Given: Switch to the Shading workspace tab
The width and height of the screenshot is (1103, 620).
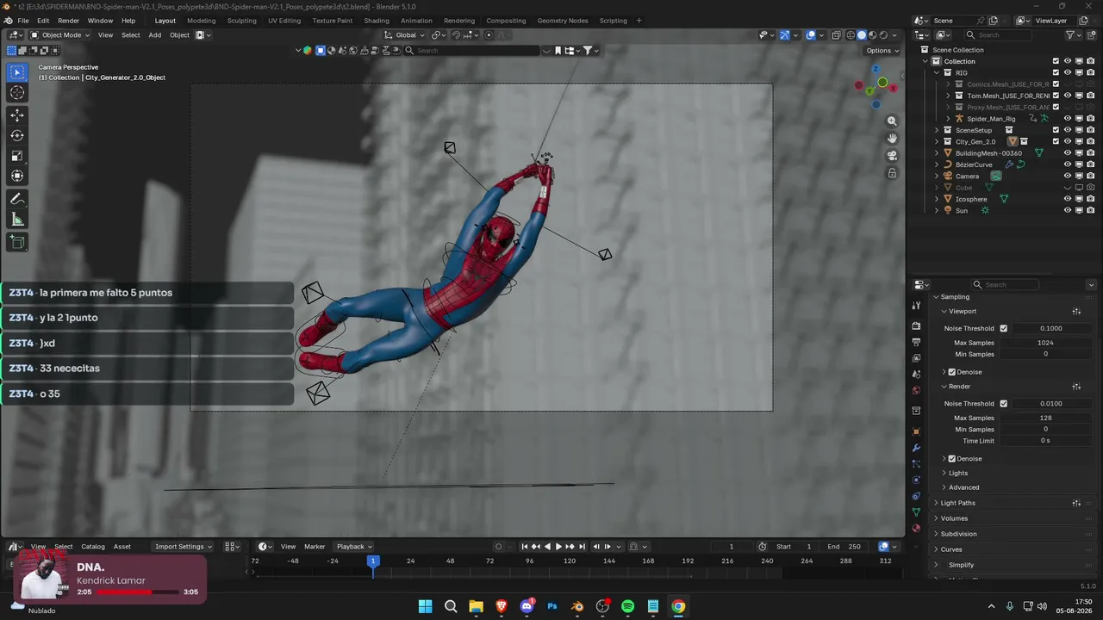Looking at the screenshot, I should tap(377, 21).
